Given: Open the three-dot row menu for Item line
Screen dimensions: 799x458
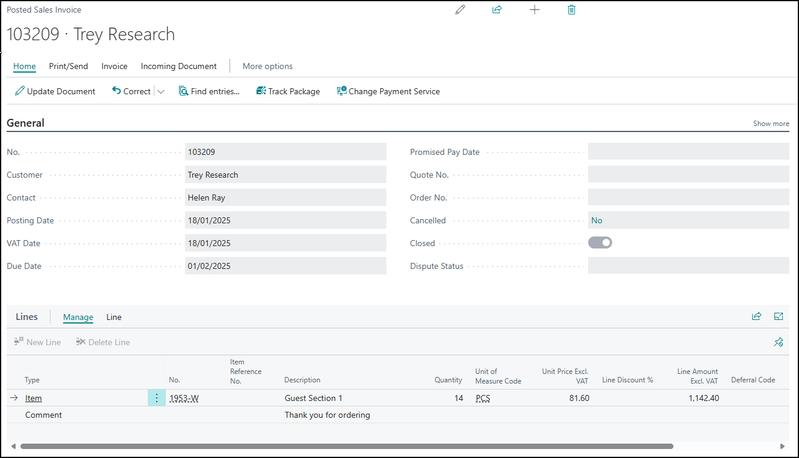Looking at the screenshot, I should point(157,398).
